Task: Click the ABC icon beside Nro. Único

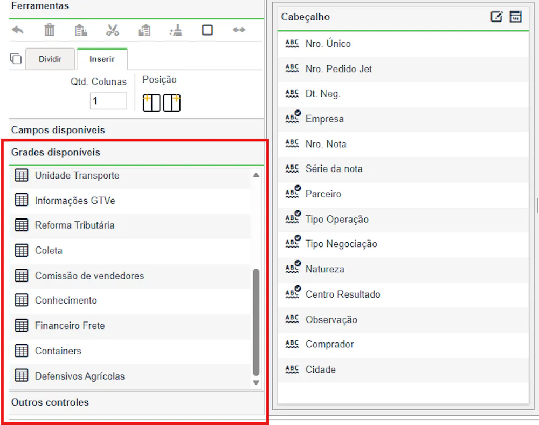Action: [292, 43]
